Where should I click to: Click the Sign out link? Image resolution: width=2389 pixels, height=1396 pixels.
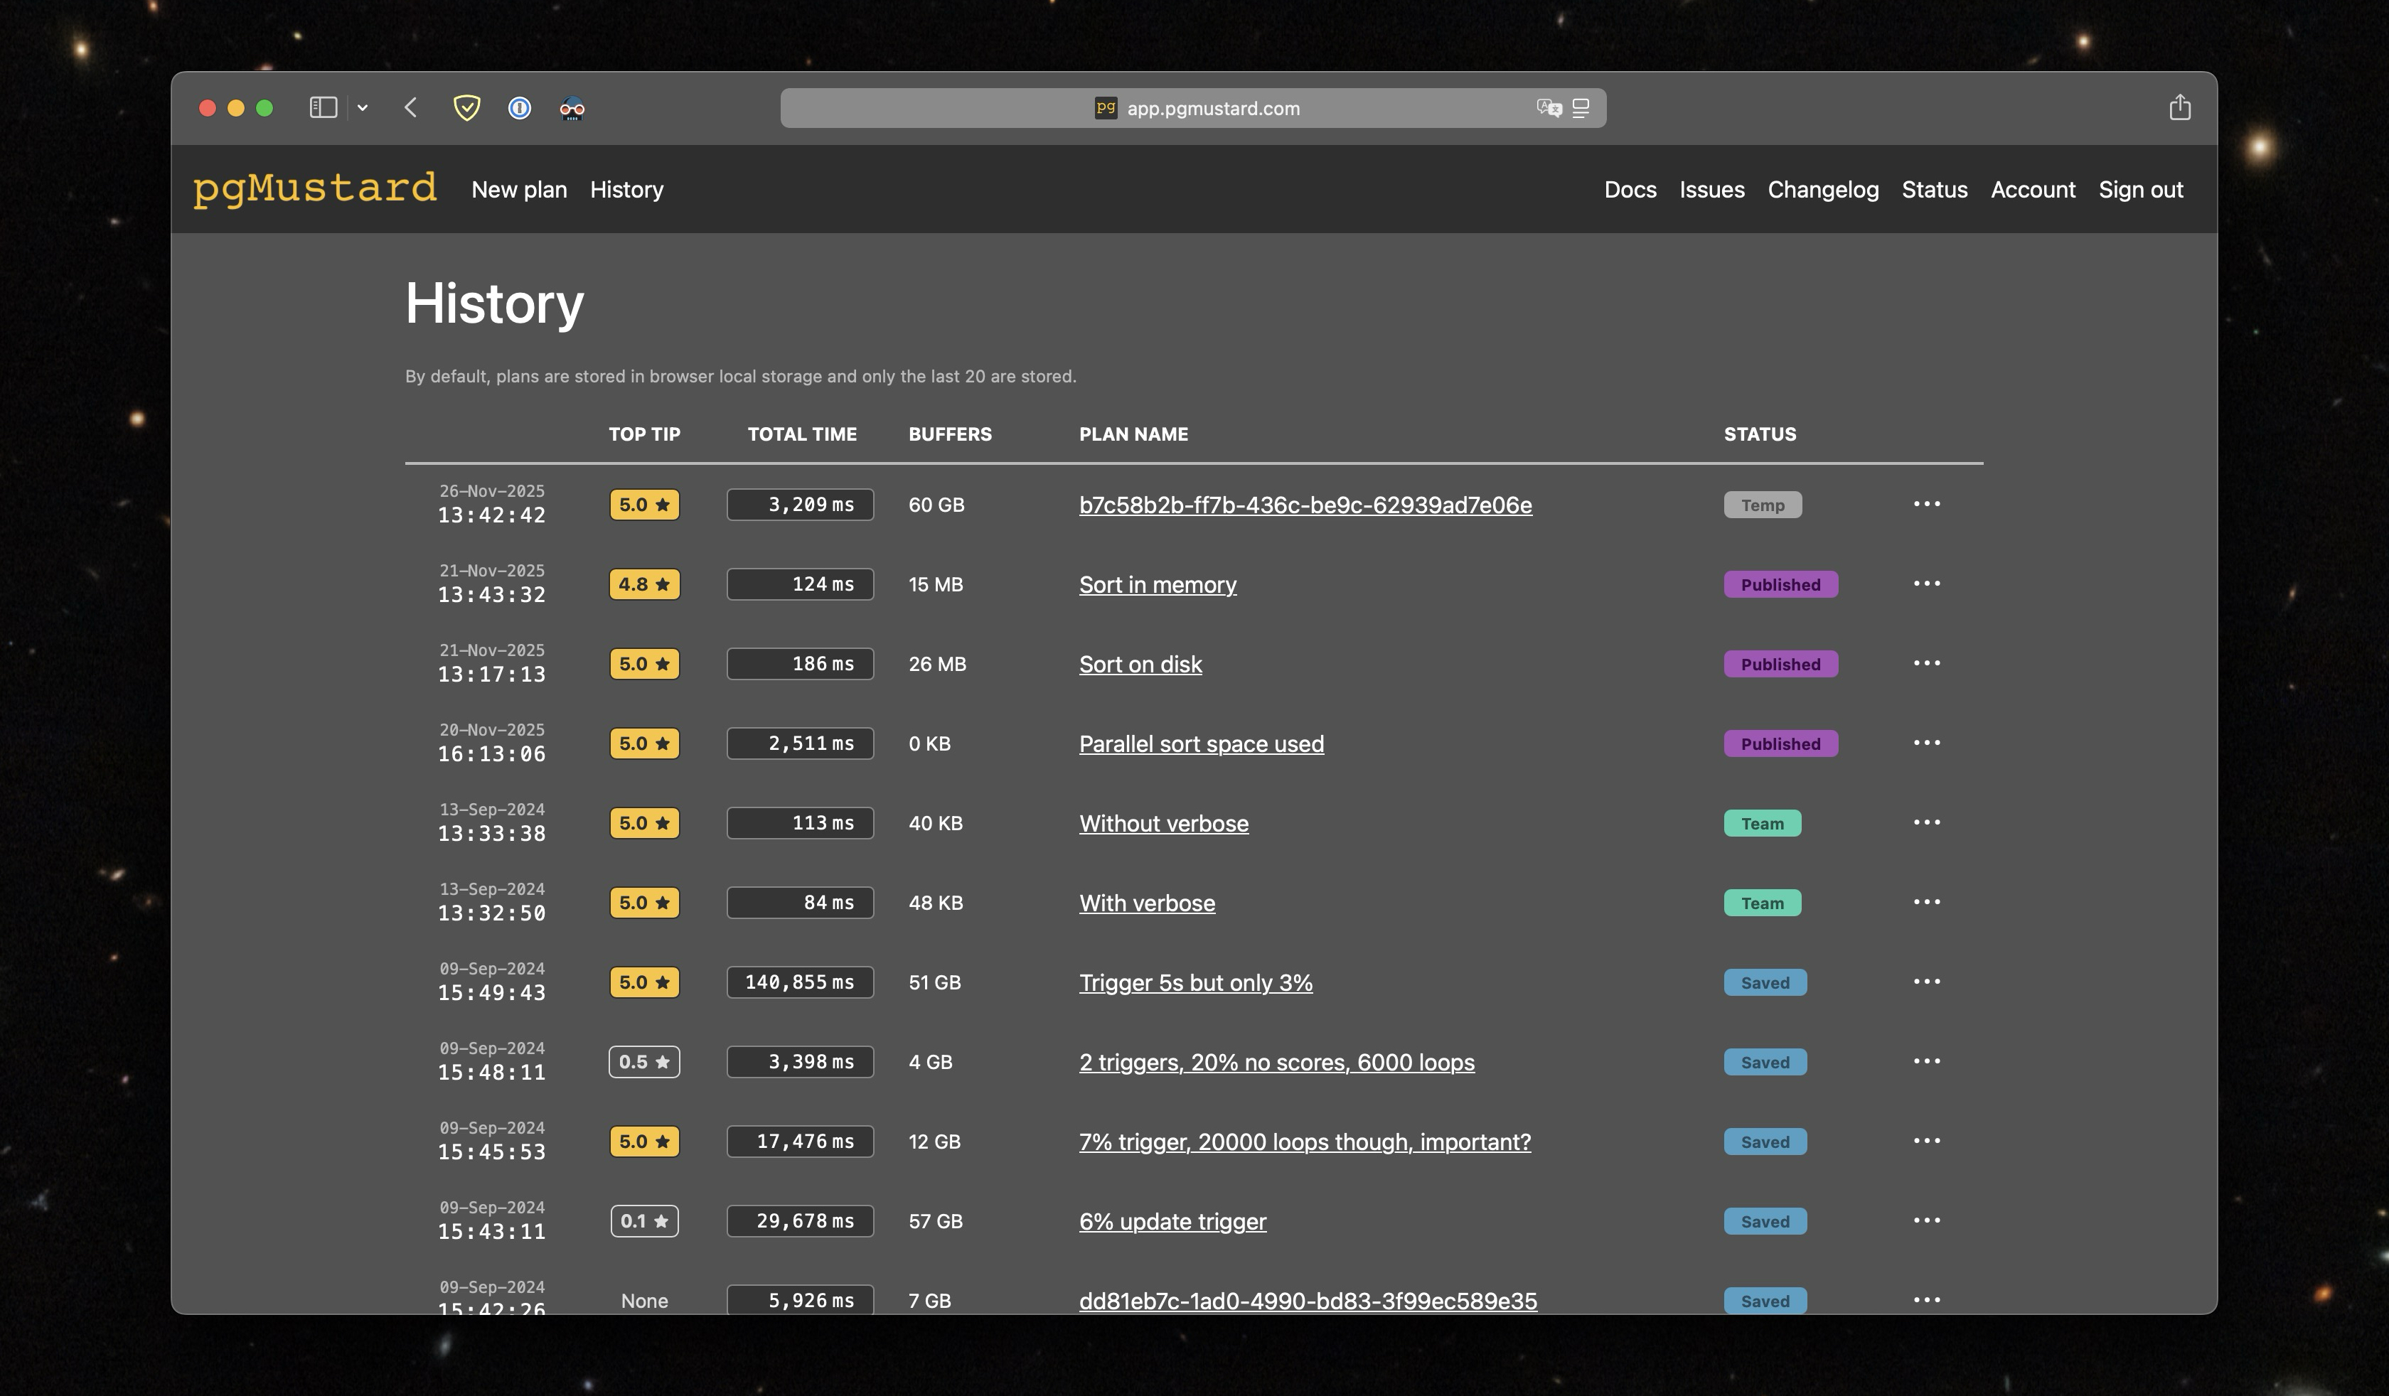point(2139,190)
